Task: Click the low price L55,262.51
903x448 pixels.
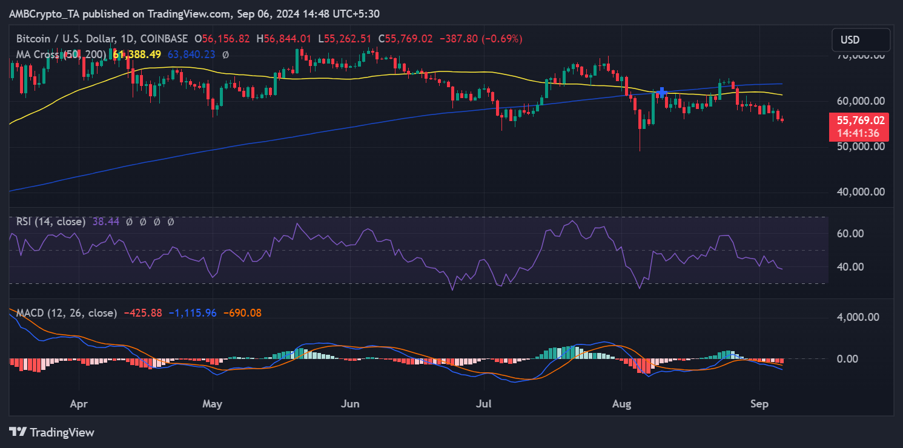Action: click(x=345, y=39)
